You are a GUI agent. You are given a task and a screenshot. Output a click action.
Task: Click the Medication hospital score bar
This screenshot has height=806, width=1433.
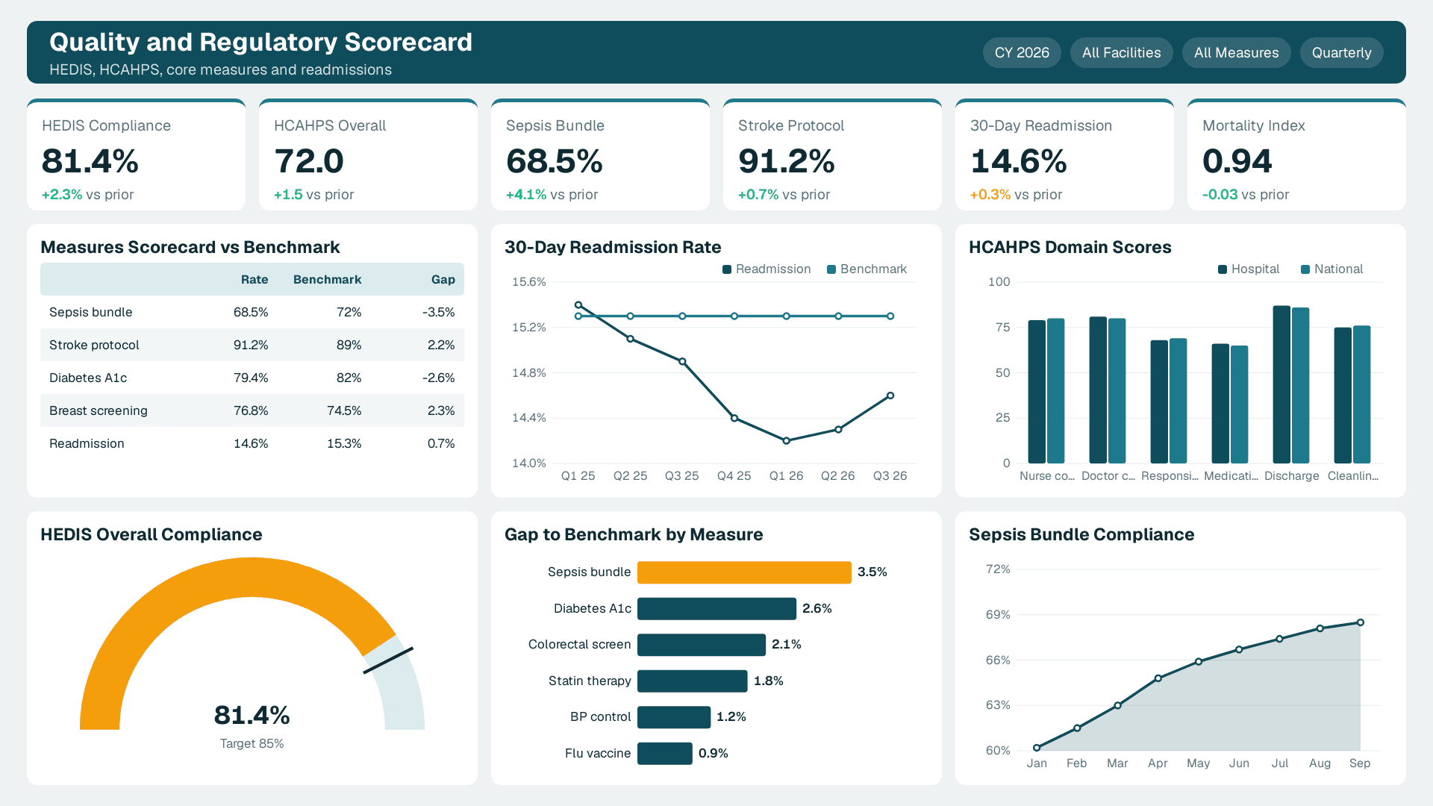[x=1220, y=404]
